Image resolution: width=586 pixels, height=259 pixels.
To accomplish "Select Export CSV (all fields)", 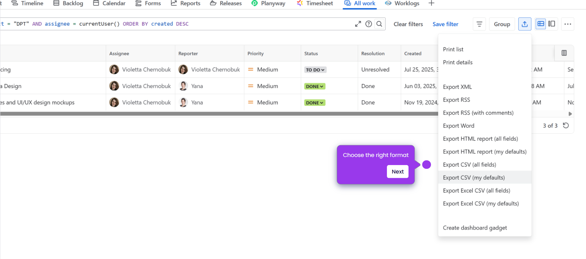I will pyautogui.click(x=485, y=164).
